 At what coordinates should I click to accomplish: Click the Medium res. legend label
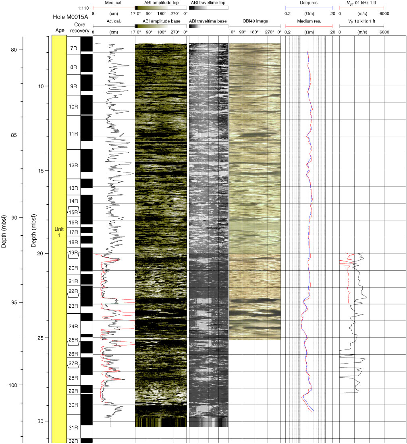click(x=309, y=21)
